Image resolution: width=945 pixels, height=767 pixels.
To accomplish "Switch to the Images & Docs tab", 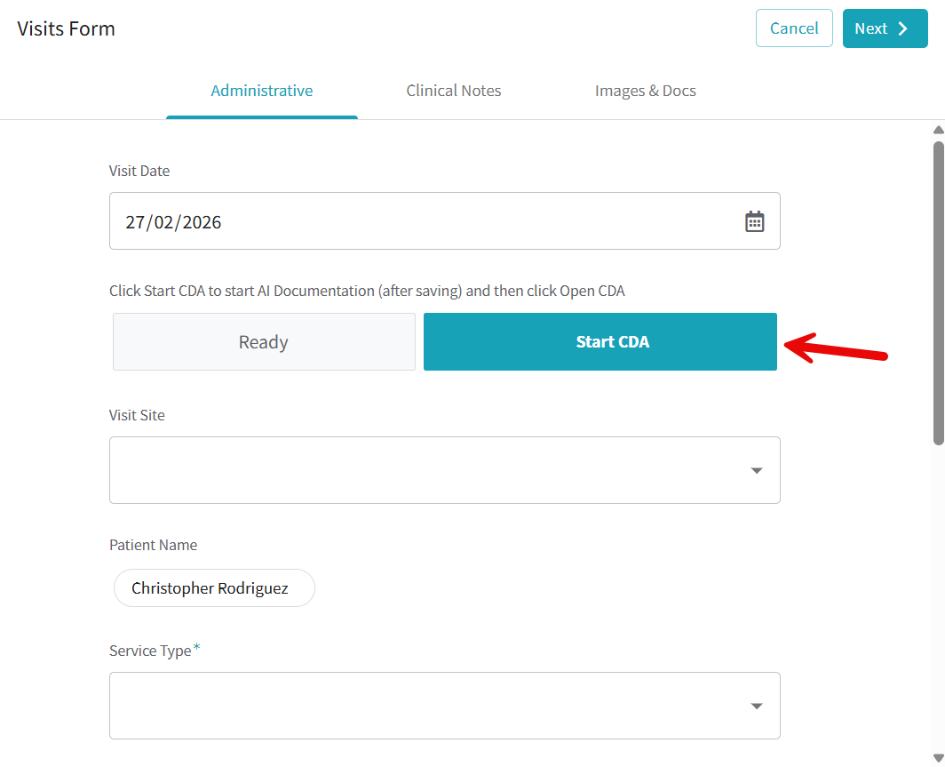I will coord(646,90).
